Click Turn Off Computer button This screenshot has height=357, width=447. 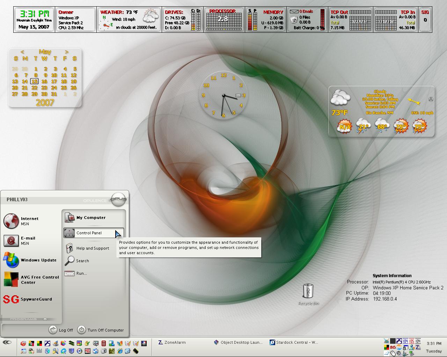(x=101, y=330)
